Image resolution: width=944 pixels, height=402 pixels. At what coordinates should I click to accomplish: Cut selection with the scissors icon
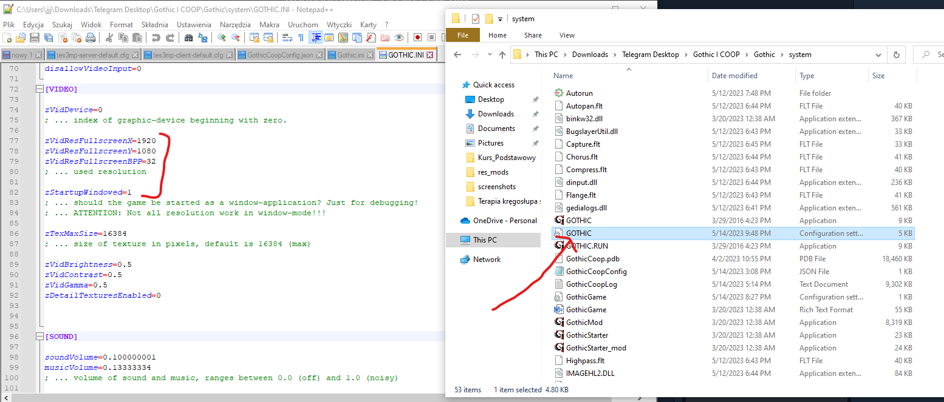[x=109, y=38]
